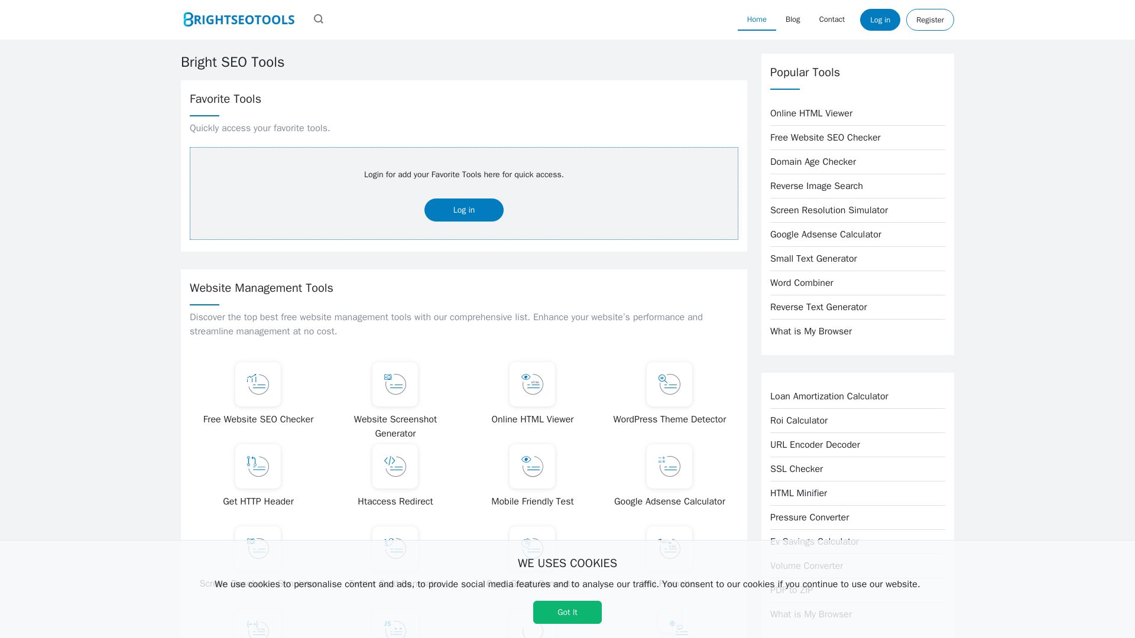The height and width of the screenshot is (638, 1135).
Task: Open URL Encoder Decoder link
Action: (x=815, y=445)
